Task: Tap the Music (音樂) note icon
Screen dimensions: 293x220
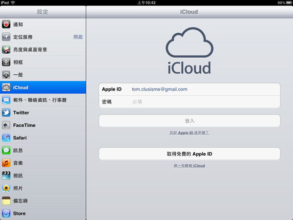Action: [6, 163]
